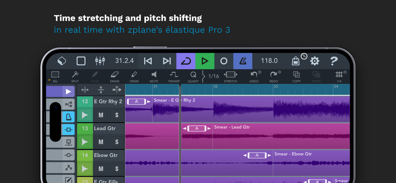The width and height of the screenshot is (396, 183).
Task: Click the QUANT quantize tool
Action: [x=193, y=77]
